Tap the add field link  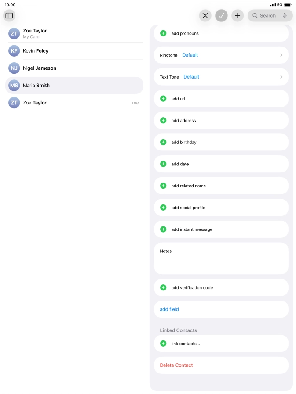(169, 309)
